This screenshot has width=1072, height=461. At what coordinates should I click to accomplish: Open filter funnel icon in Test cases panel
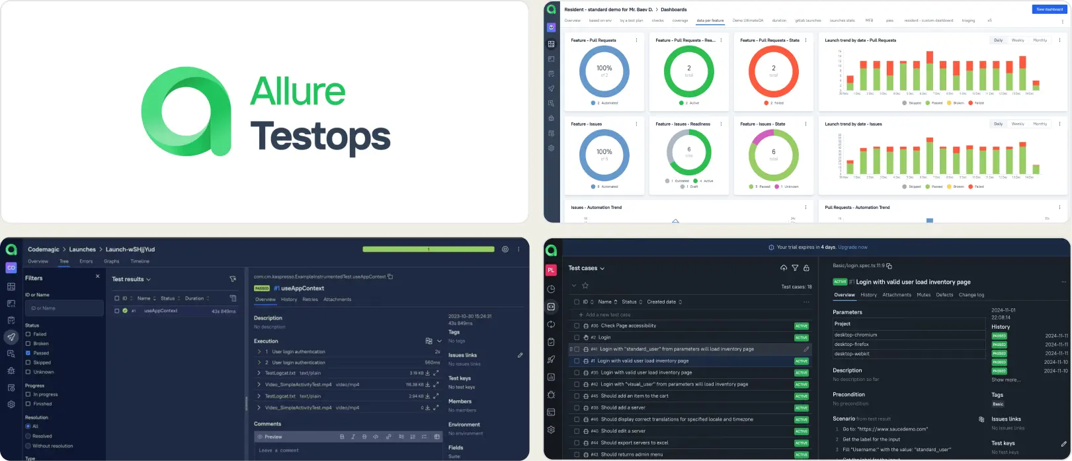tap(795, 268)
